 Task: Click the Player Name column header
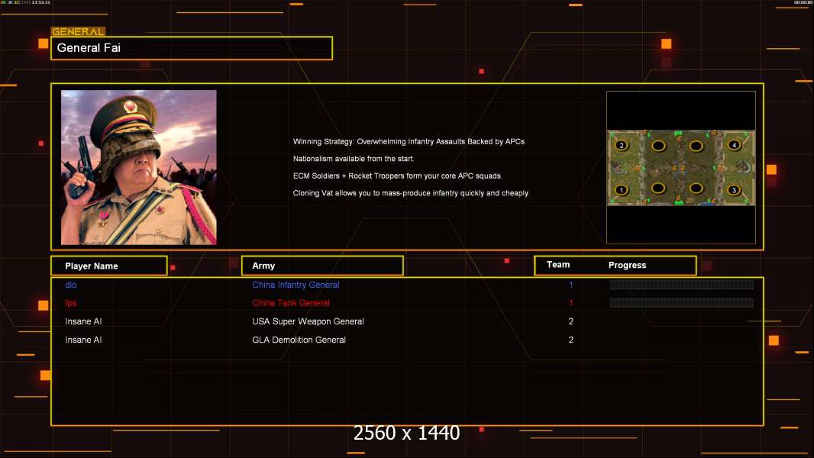[109, 266]
